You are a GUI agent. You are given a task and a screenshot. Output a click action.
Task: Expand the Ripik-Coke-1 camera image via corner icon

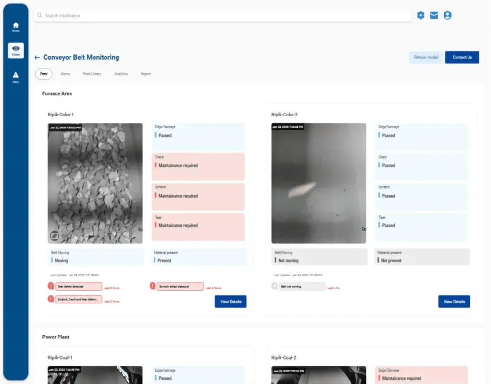coord(54,236)
